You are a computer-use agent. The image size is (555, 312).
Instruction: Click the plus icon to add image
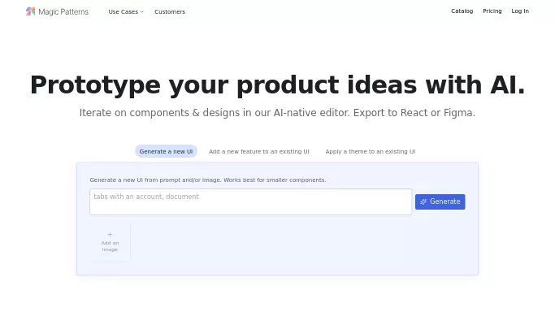[110, 234]
